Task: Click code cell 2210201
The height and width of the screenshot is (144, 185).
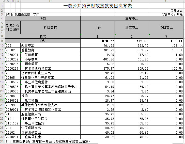Action: tap(13, 137)
